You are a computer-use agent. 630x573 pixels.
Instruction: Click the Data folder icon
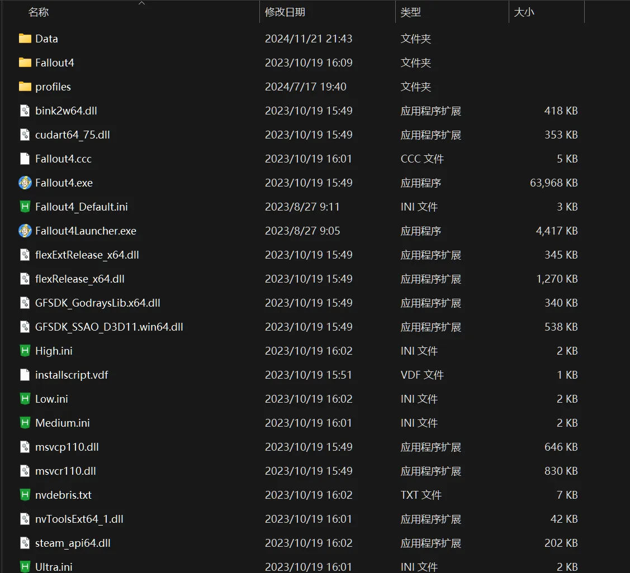click(25, 39)
